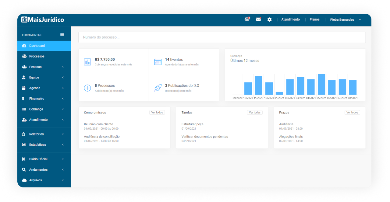
Task: Click Ver todos in Compromissos panel
Action: (x=157, y=113)
